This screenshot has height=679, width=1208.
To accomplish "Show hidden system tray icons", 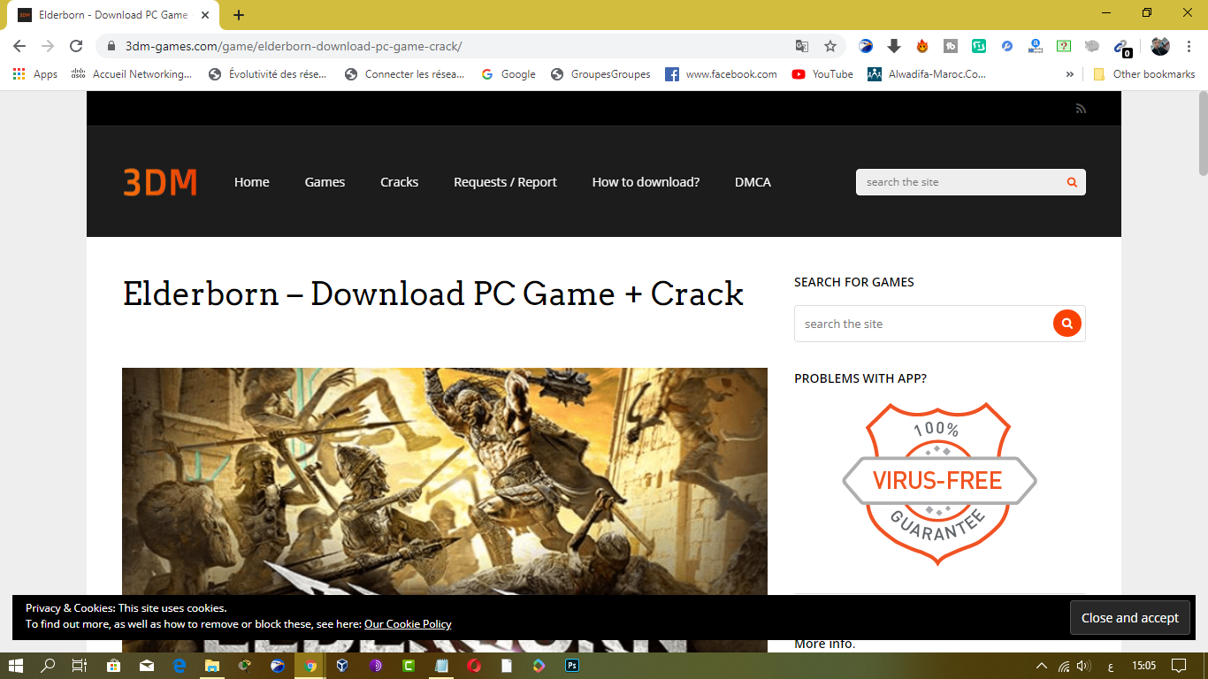I will click(1042, 666).
